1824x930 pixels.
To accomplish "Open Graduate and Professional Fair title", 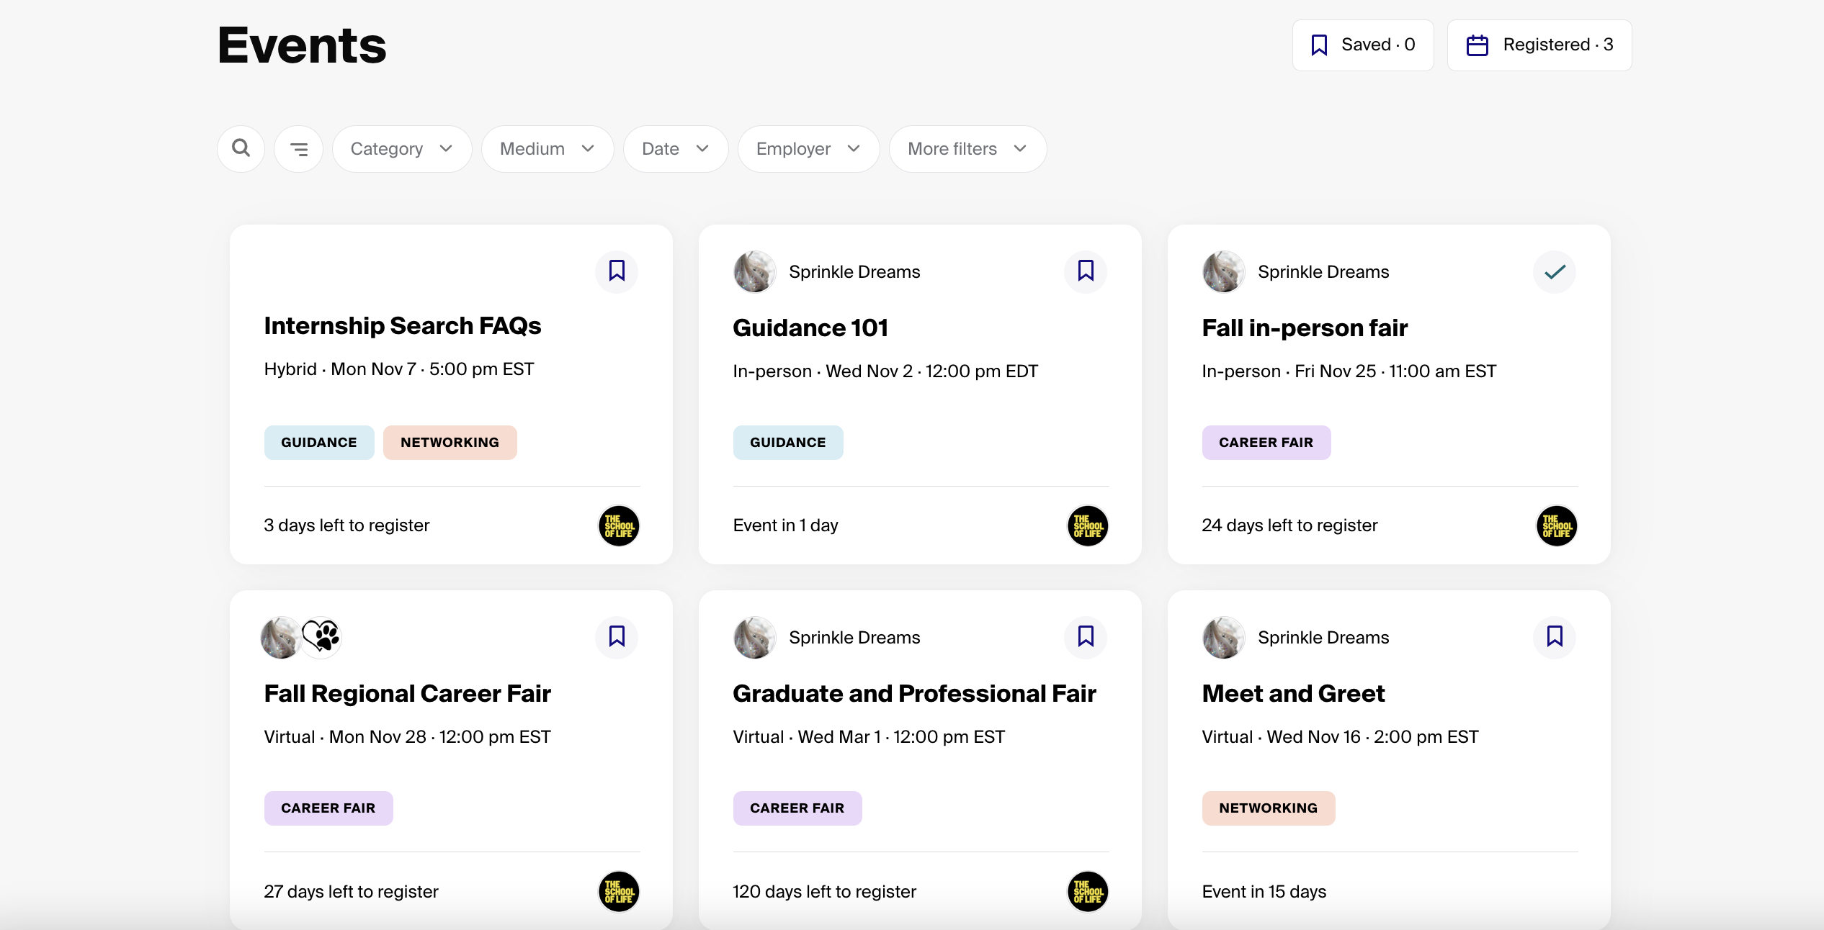I will (915, 694).
